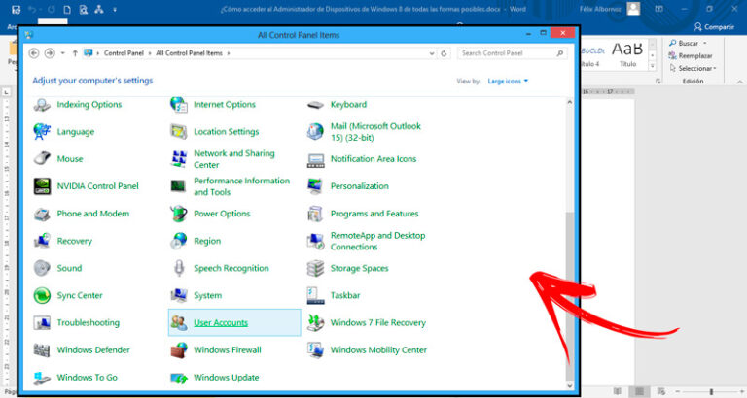Open Windows Defender icon
747x398 pixels.
[x=42, y=350]
